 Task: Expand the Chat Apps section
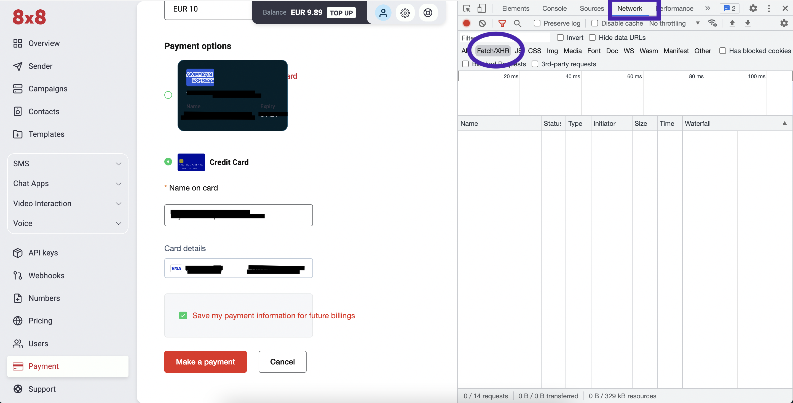tap(68, 184)
